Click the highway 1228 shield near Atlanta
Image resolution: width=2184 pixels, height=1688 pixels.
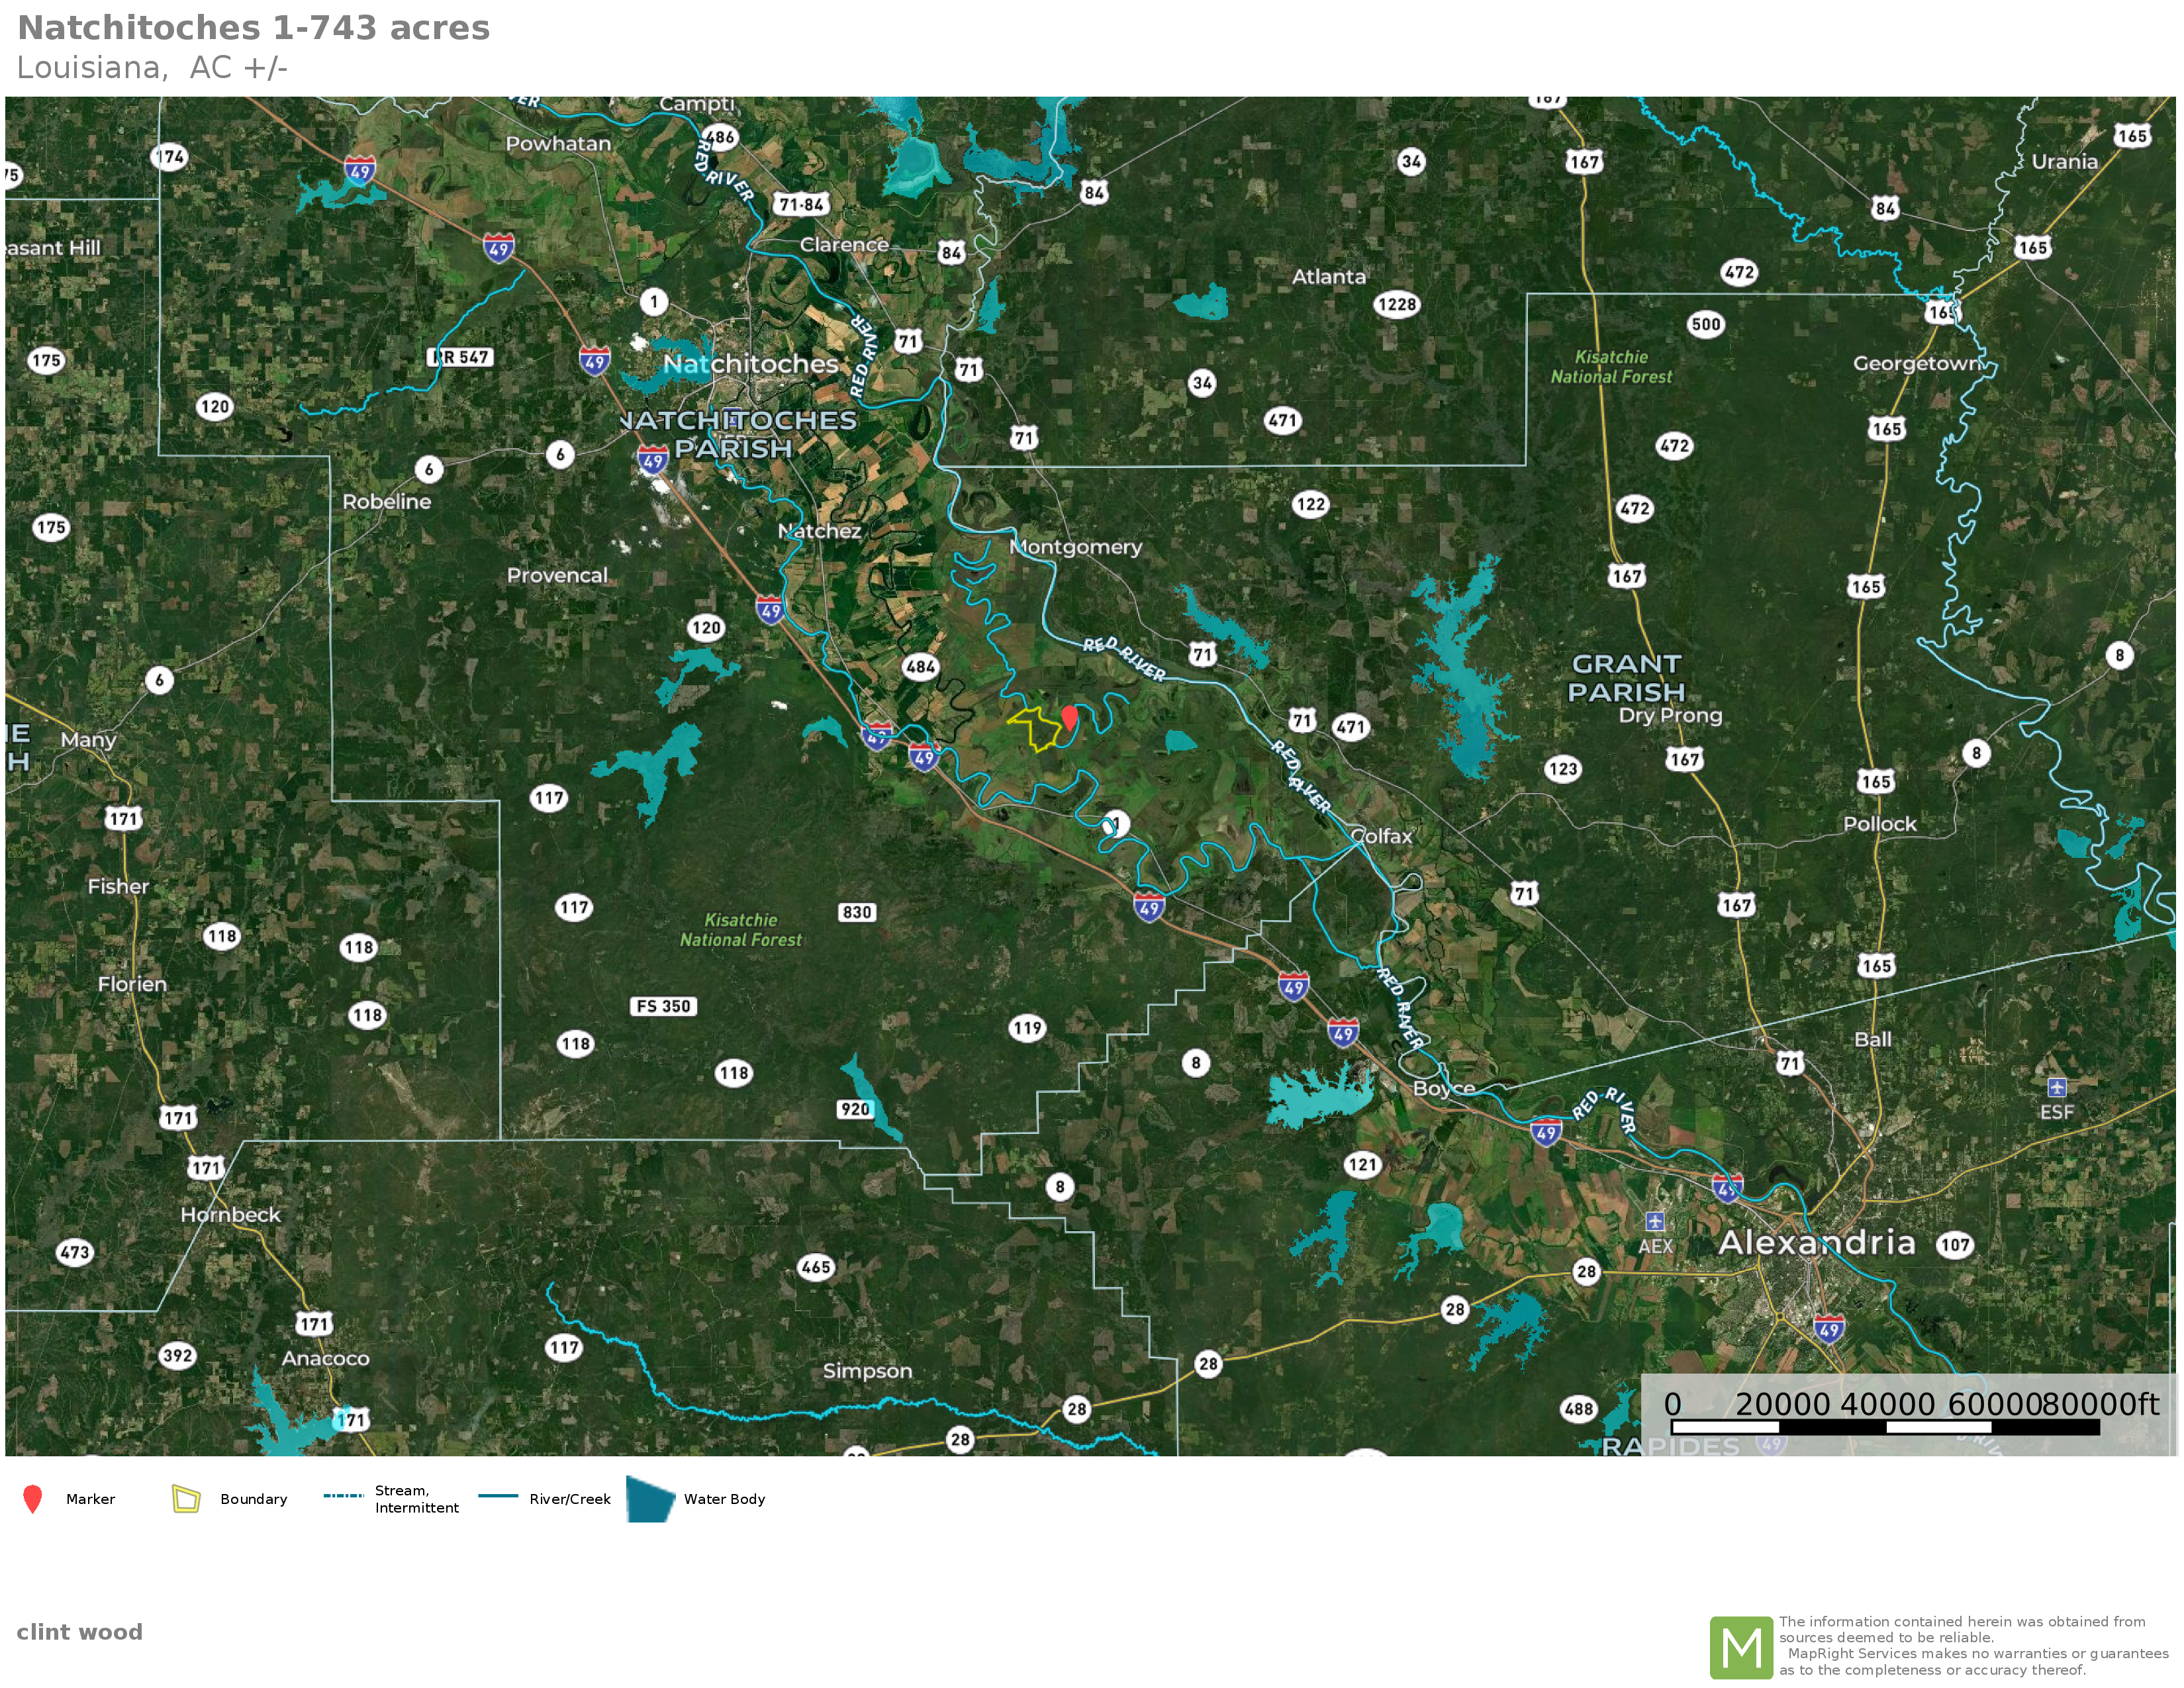[x=1396, y=305]
